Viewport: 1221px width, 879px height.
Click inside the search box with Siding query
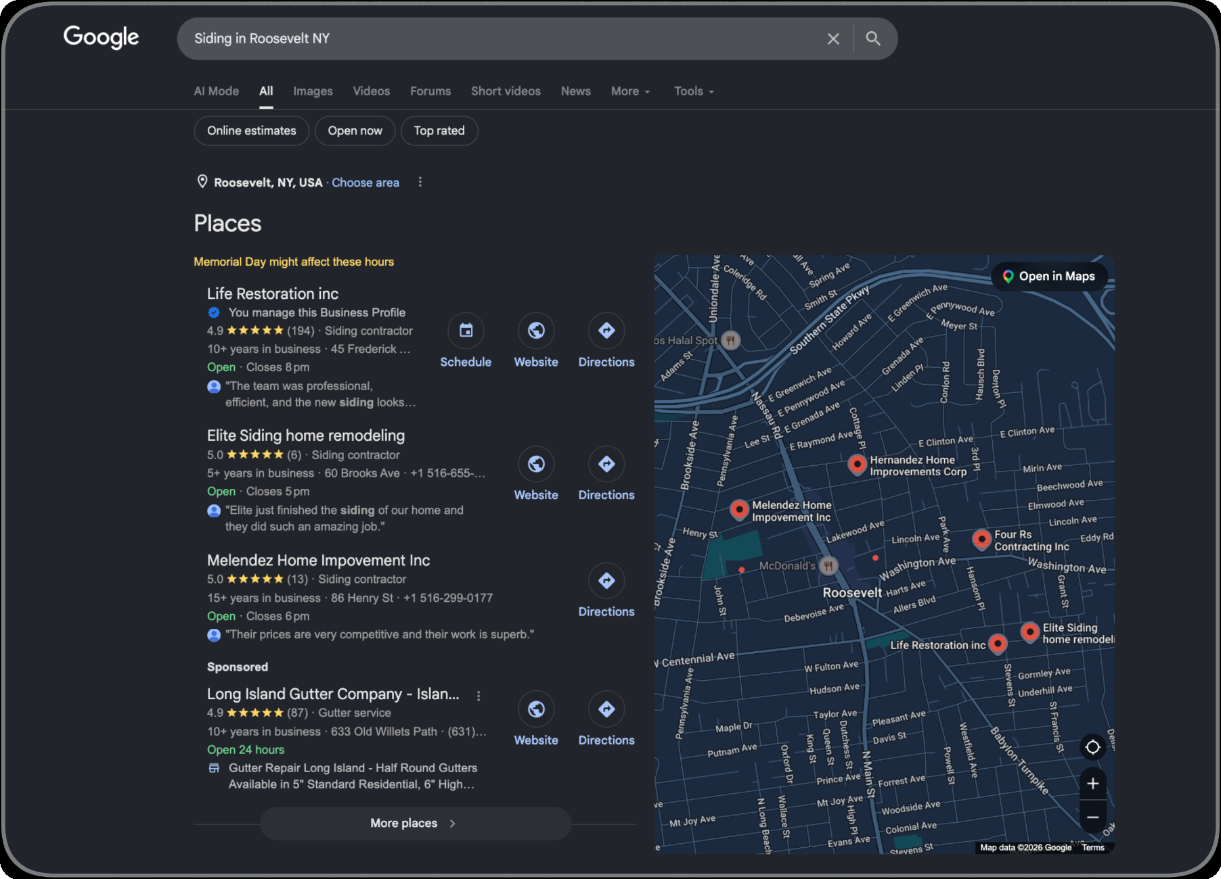pyautogui.click(x=501, y=39)
